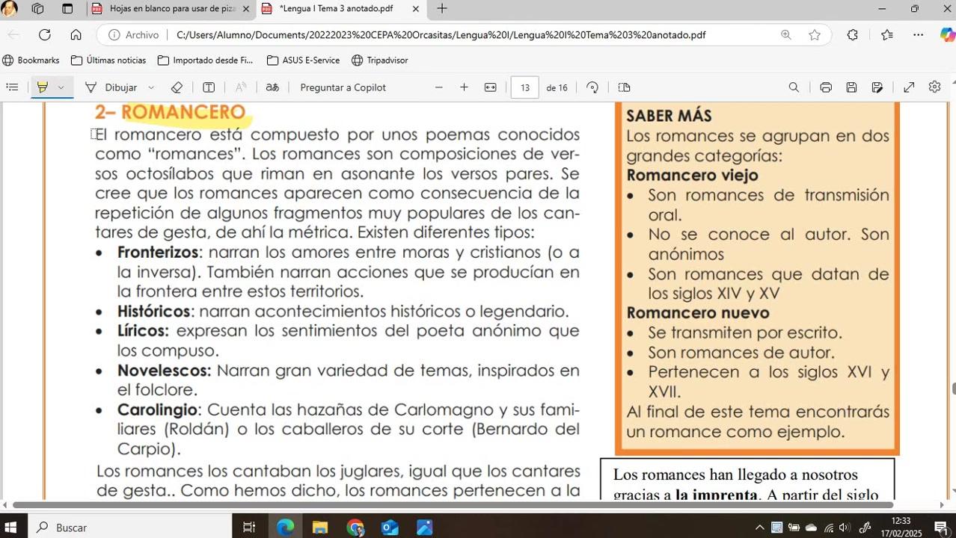
Task: Open the Edge settings and more menu
Action: point(918,34)
